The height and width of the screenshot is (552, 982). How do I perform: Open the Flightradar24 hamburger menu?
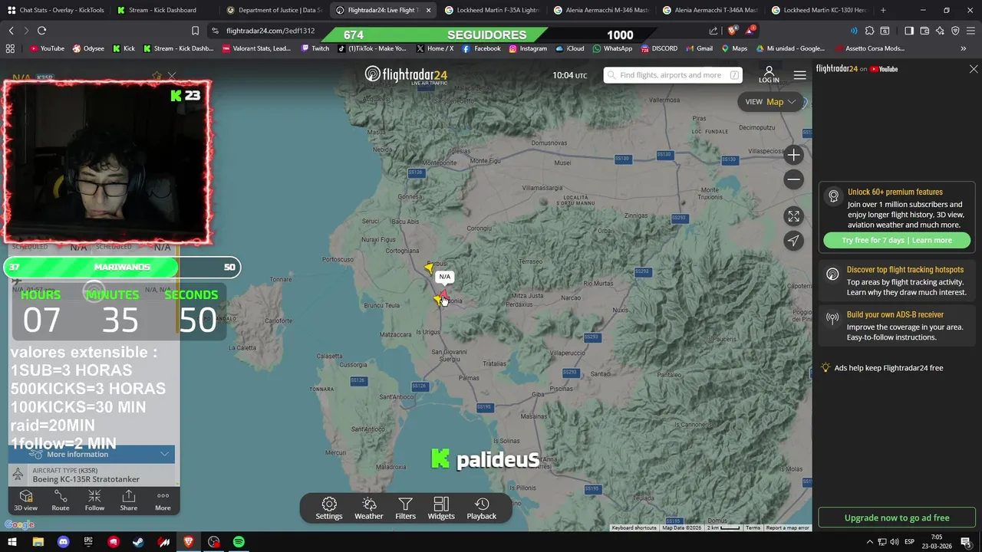coord(799,75)
